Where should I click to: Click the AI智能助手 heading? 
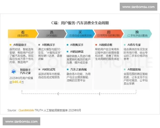coord(20,45)
